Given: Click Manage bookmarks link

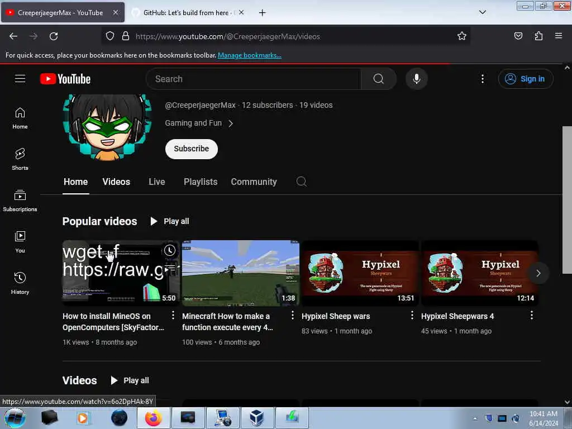Looking at the screenshot, I should pyautogui.click(x=250, y=55).
